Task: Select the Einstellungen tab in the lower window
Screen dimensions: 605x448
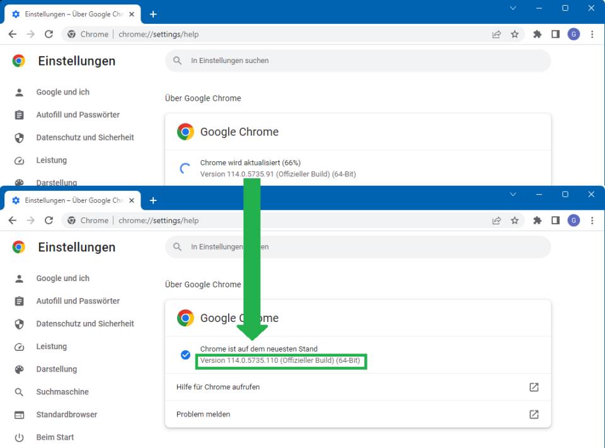Action: (x=72, y=200)
